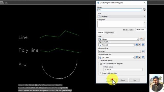The image size is (164, 92).
Task: Select the green line next to Line label
Action: click(59, 37)
